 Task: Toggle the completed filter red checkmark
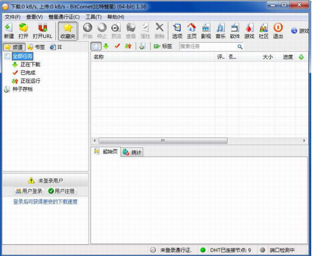click(117, 46)
